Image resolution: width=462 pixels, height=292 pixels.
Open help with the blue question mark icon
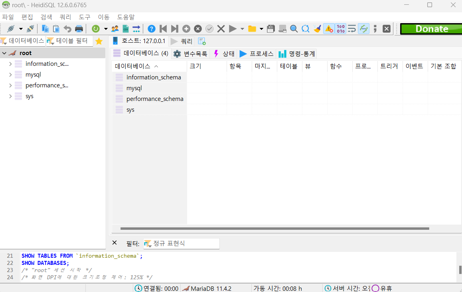(x=152, y=29)
